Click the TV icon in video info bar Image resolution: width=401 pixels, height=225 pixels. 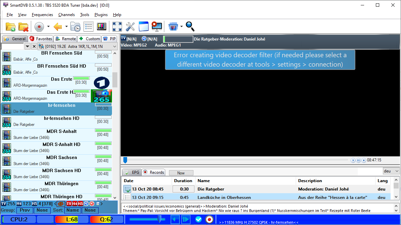(x=123, y=38)
